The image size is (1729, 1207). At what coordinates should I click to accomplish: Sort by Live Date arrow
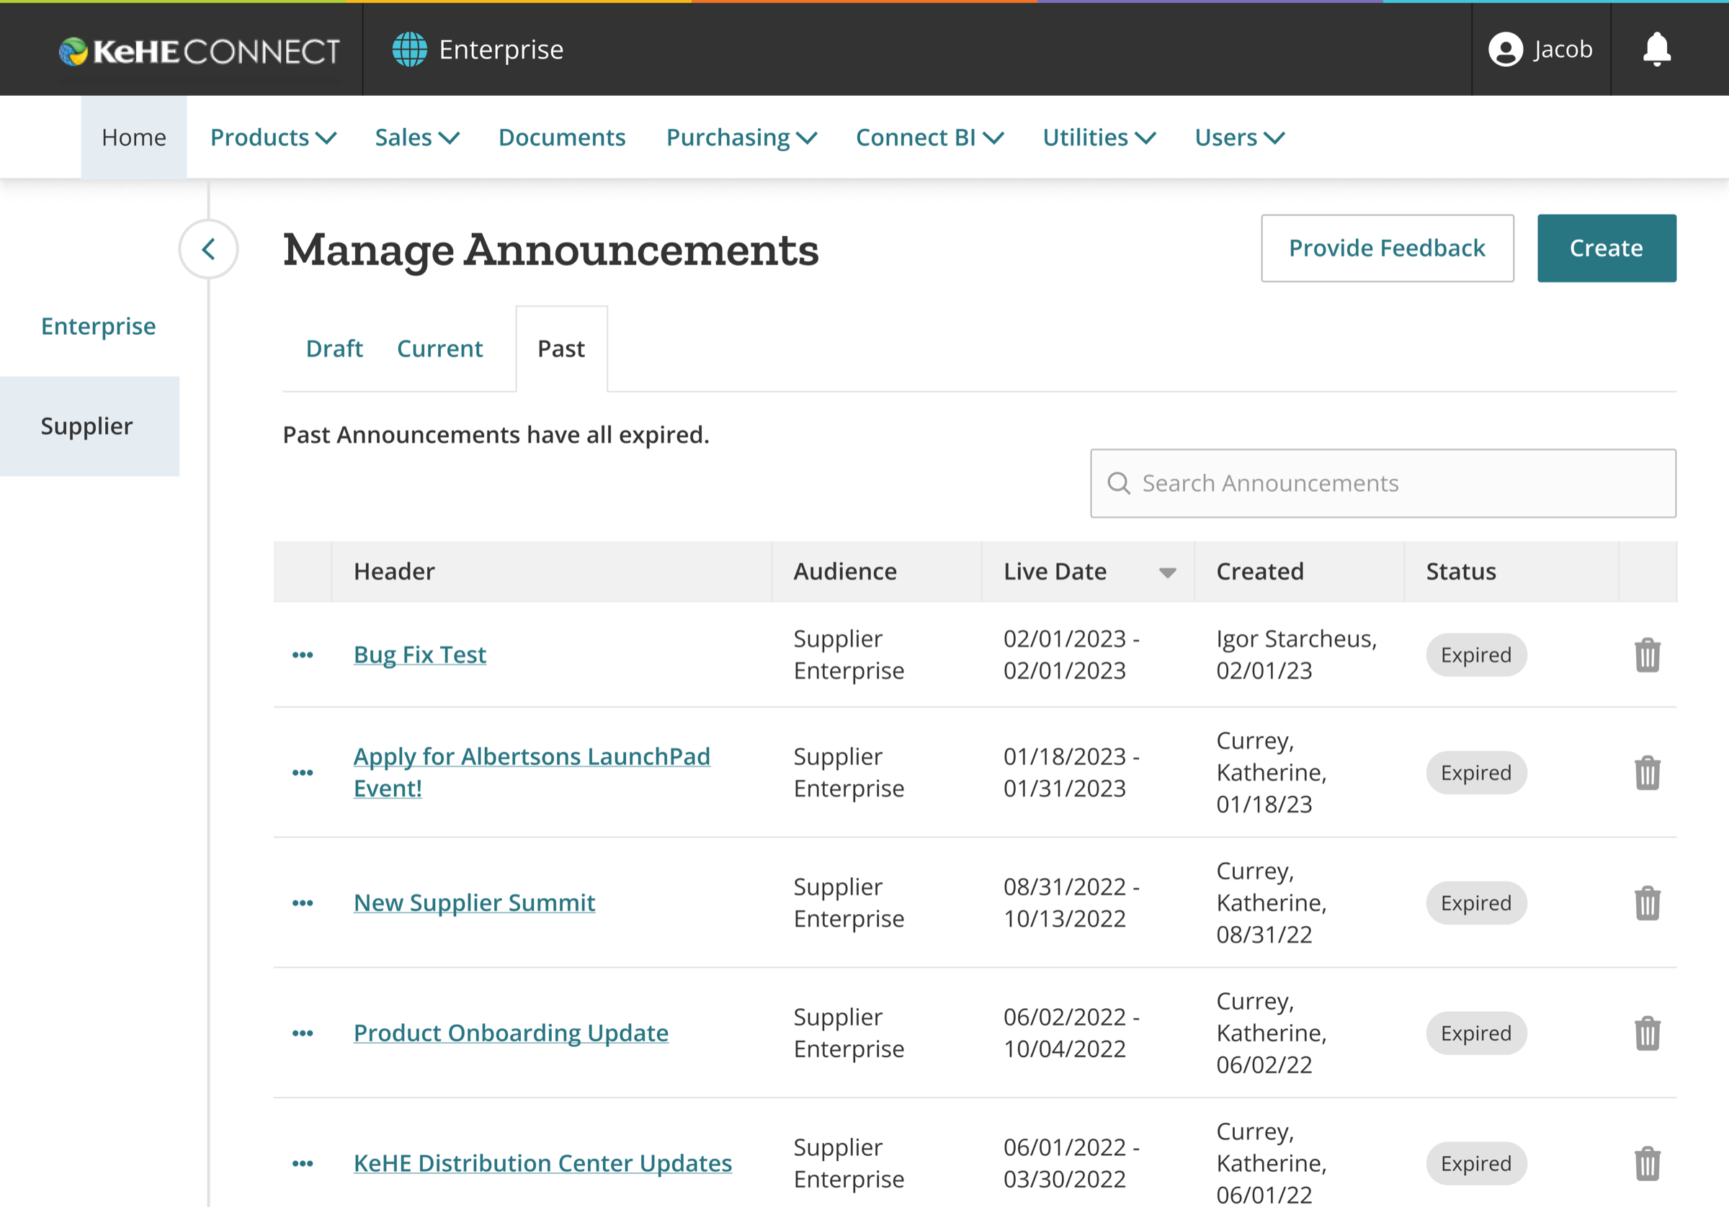1168,573
